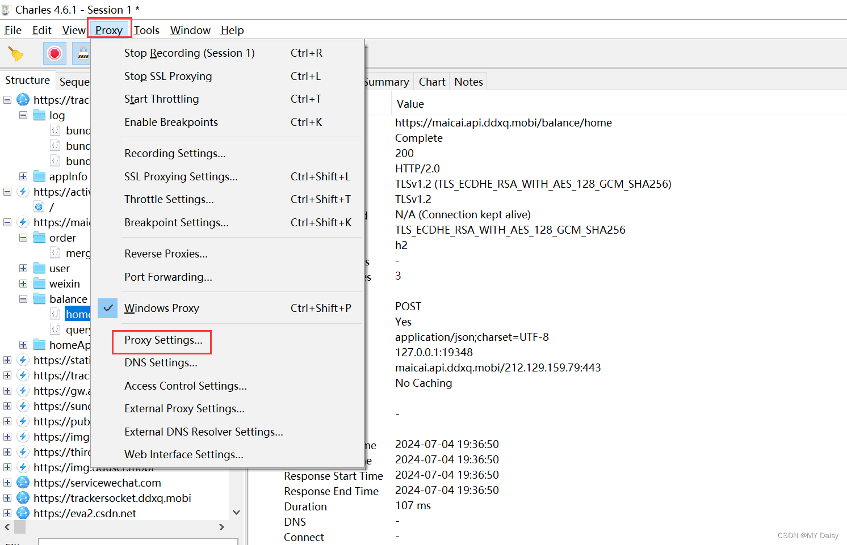Click the SSL proxying lock toolbar icon
Image resolution: width=847 pixels, height=545 pixels.
(83, 53)
